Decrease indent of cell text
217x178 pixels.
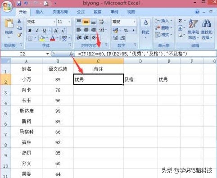[x=79, y=37]
